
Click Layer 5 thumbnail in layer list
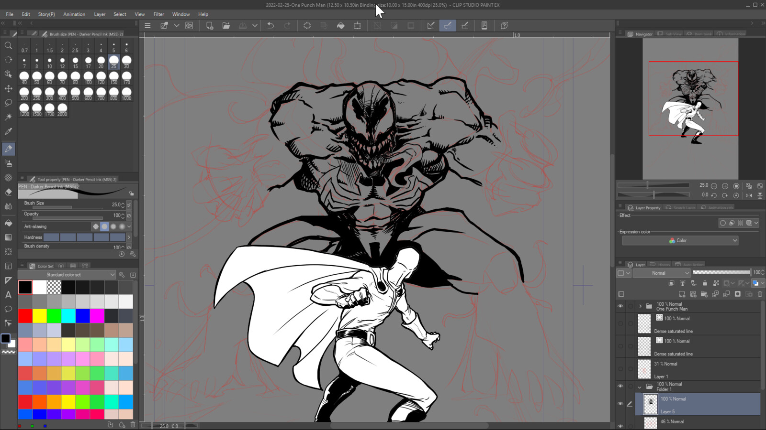coord(650,404)
